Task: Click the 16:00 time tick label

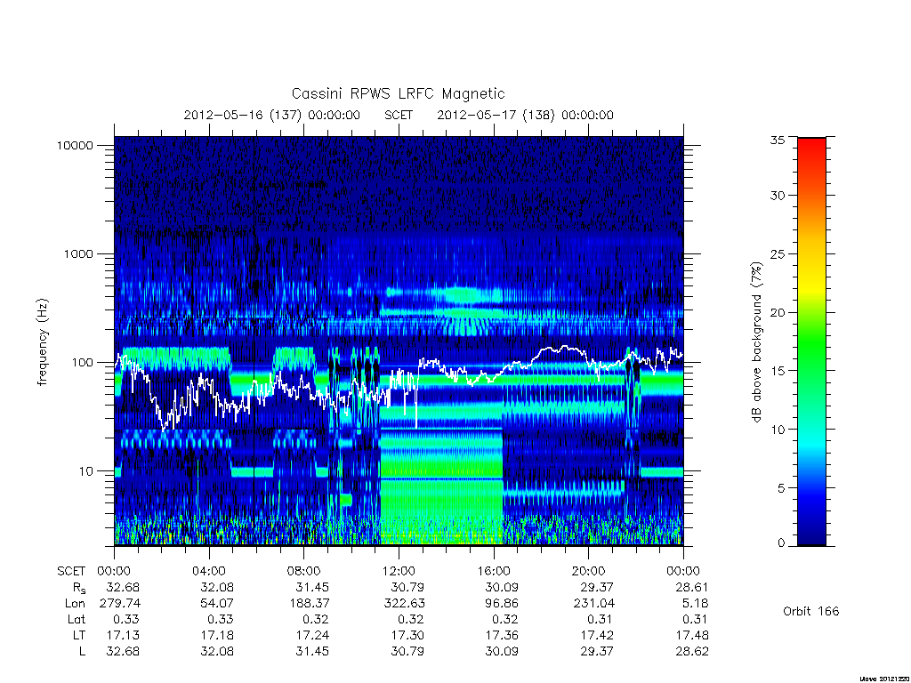Action: point(494,572)
